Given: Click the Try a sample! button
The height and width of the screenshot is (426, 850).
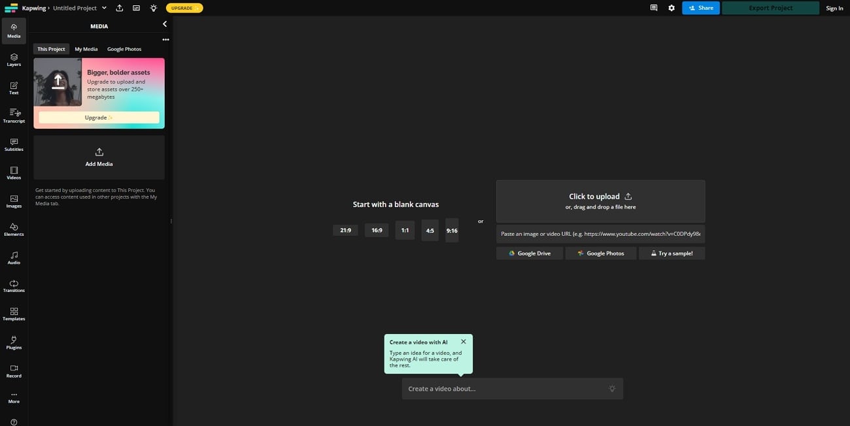Looking at the screenshot, I should [x=671, y=253].
